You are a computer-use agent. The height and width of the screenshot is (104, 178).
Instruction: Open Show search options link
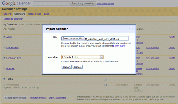point(105,4)
